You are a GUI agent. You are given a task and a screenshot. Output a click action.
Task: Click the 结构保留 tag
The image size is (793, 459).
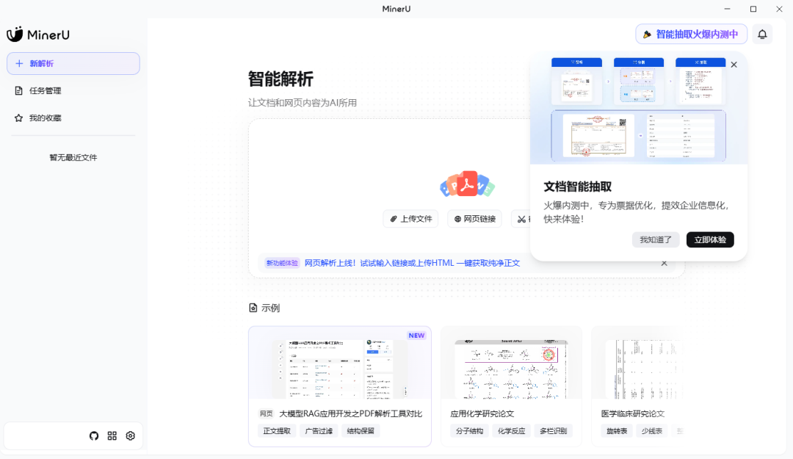point(361,431)
